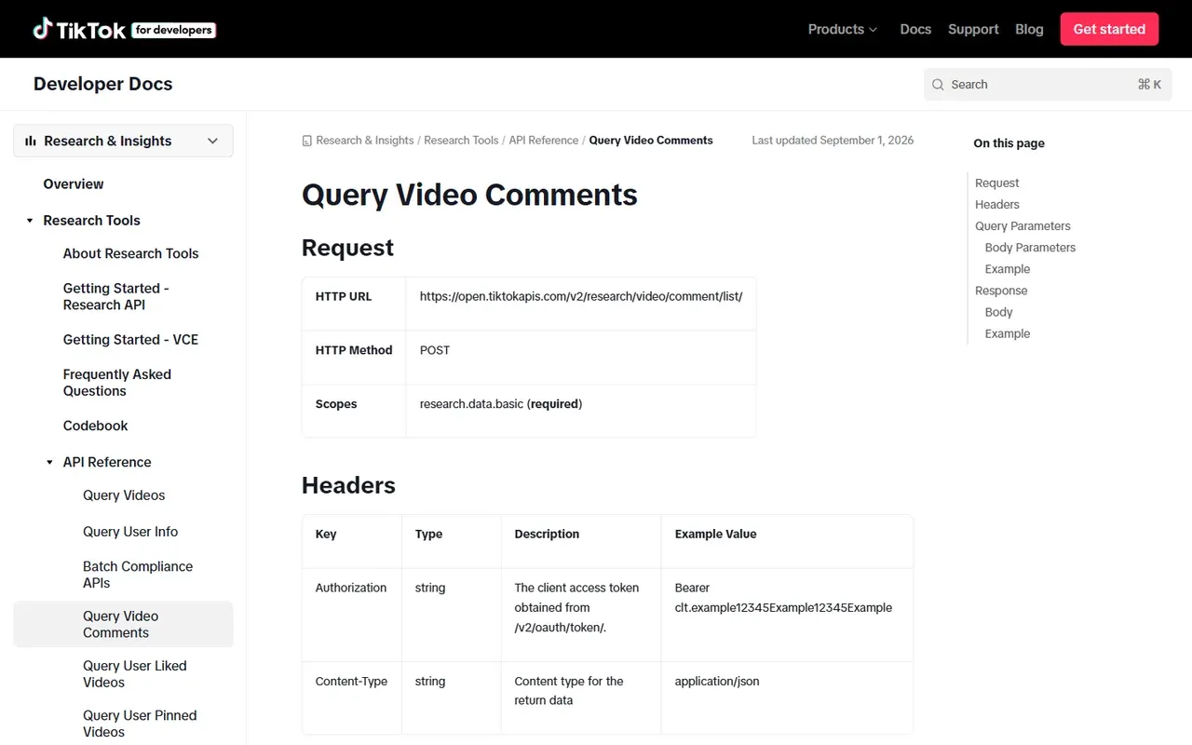Open the Docs nav item
Screen dimensions: 1192x745
915,29
